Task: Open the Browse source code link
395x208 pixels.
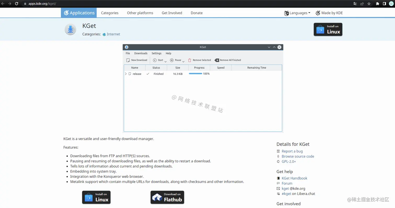Action: (298, 156)
